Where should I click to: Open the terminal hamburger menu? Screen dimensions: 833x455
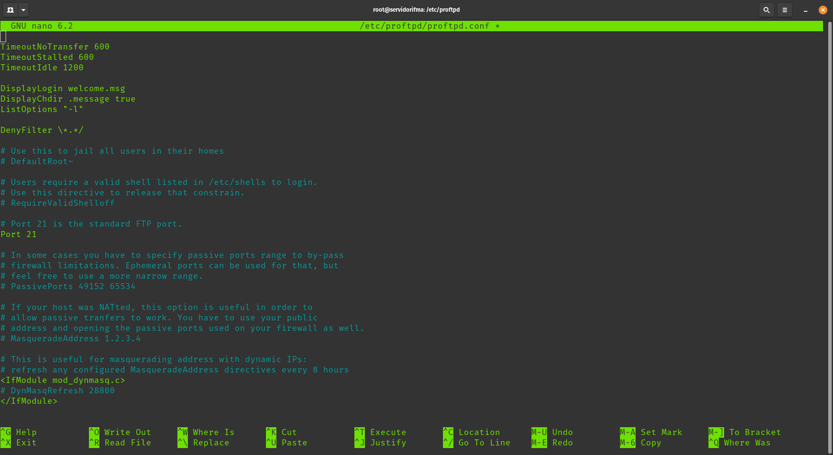point(784,10)
